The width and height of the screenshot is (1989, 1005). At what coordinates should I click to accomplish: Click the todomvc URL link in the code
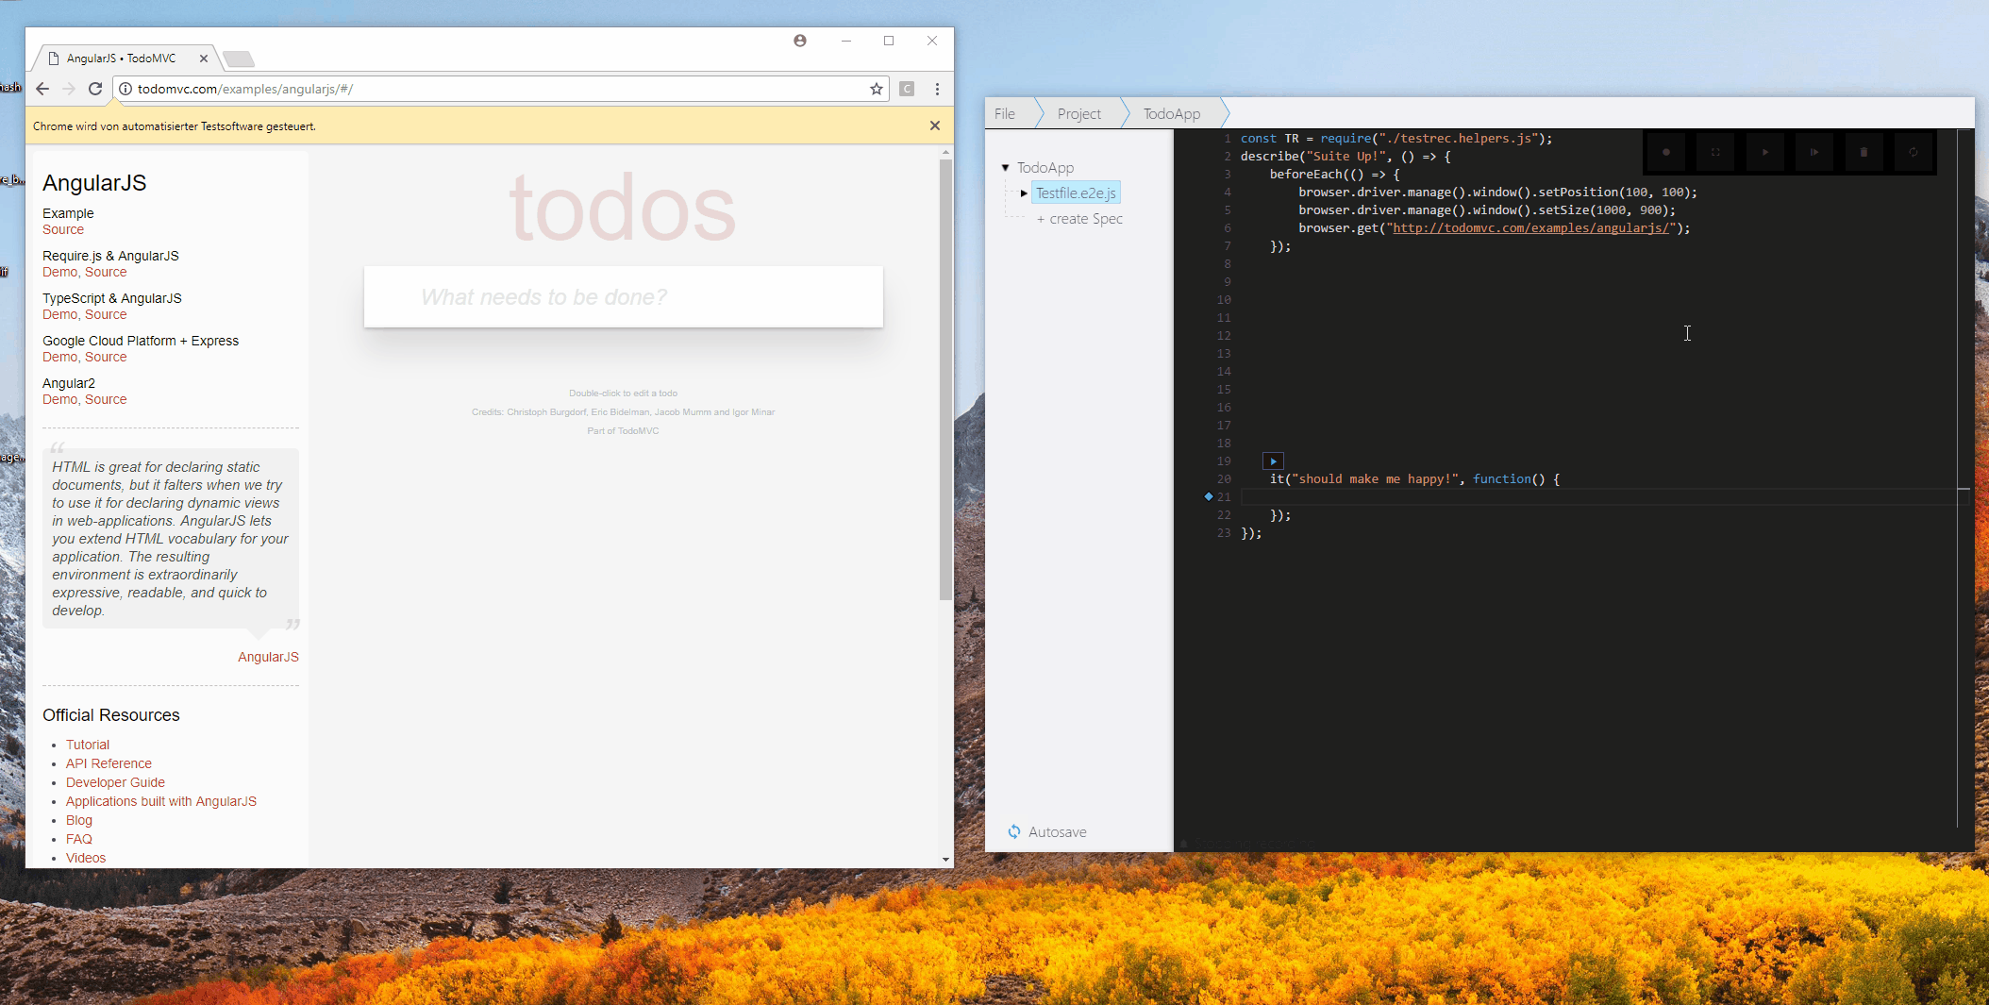pos(1532,228)
